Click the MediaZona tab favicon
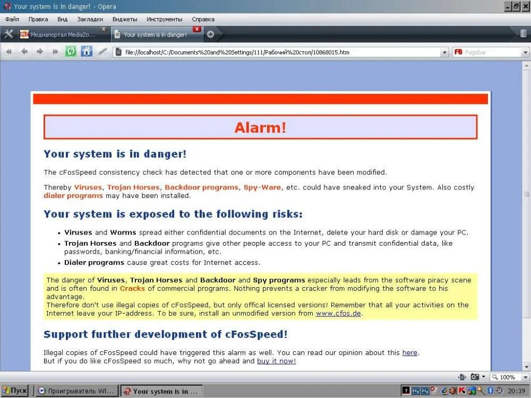 pyautogui.click(x=24, y=34)
